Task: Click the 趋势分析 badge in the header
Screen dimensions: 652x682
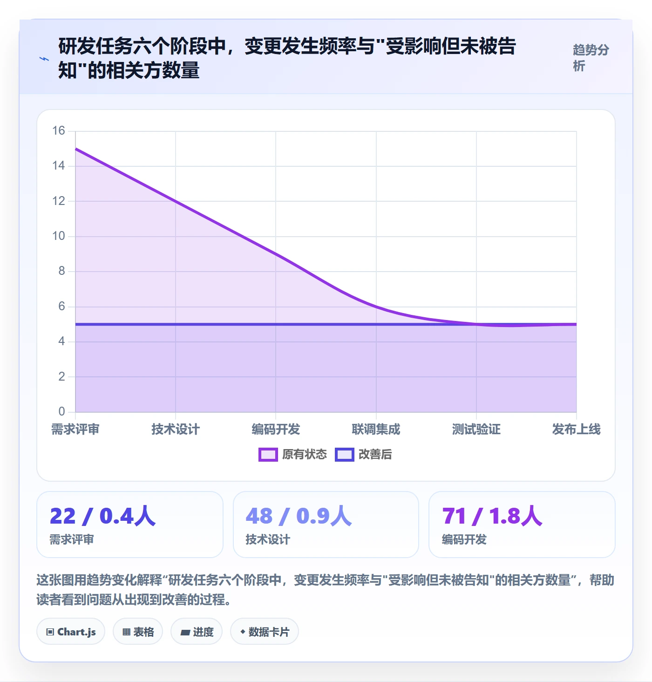Action: coord(591,58)
